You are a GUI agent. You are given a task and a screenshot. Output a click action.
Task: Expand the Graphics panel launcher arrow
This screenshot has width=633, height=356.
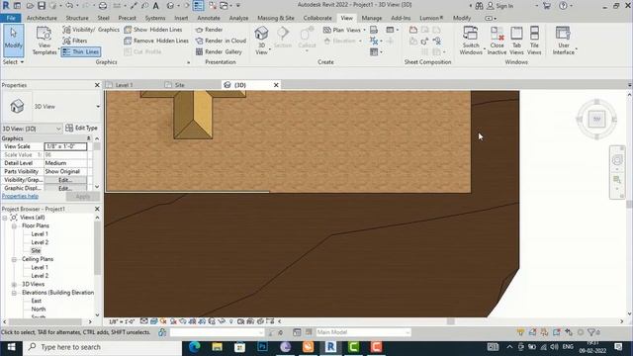[189, 62]
